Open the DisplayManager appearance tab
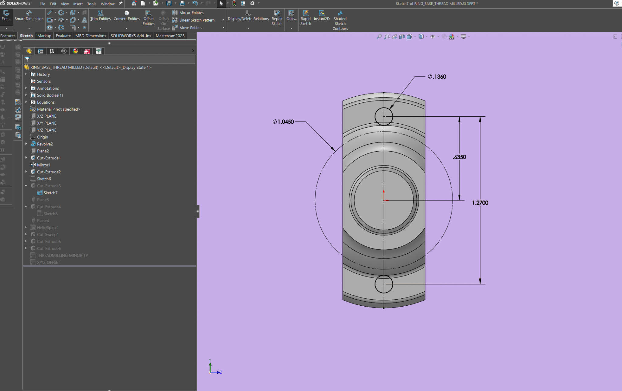Viewport: 622px width, 391px height. coord(75,51)
